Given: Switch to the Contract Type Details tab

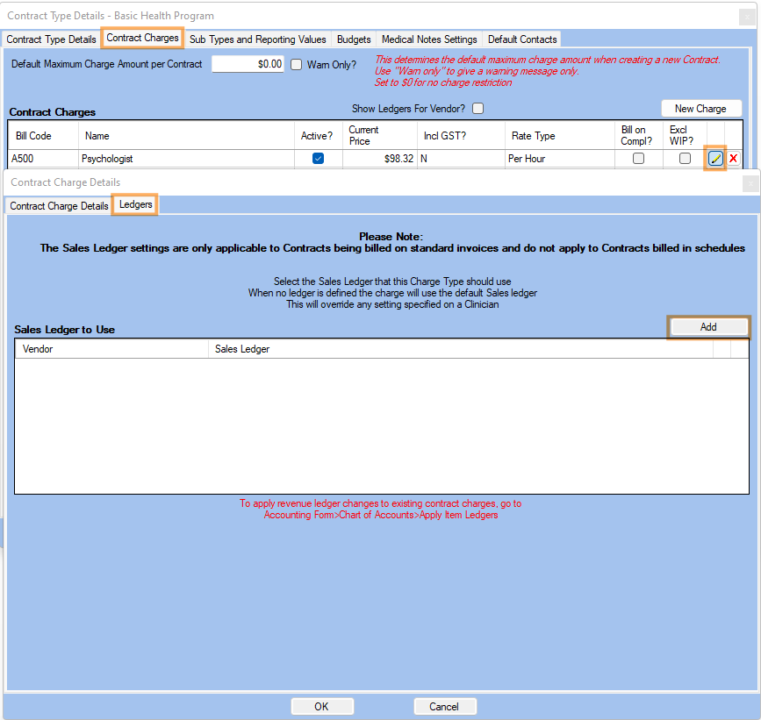Looking at the screenshot, I should pyautogui.click(x=51, y=39).
